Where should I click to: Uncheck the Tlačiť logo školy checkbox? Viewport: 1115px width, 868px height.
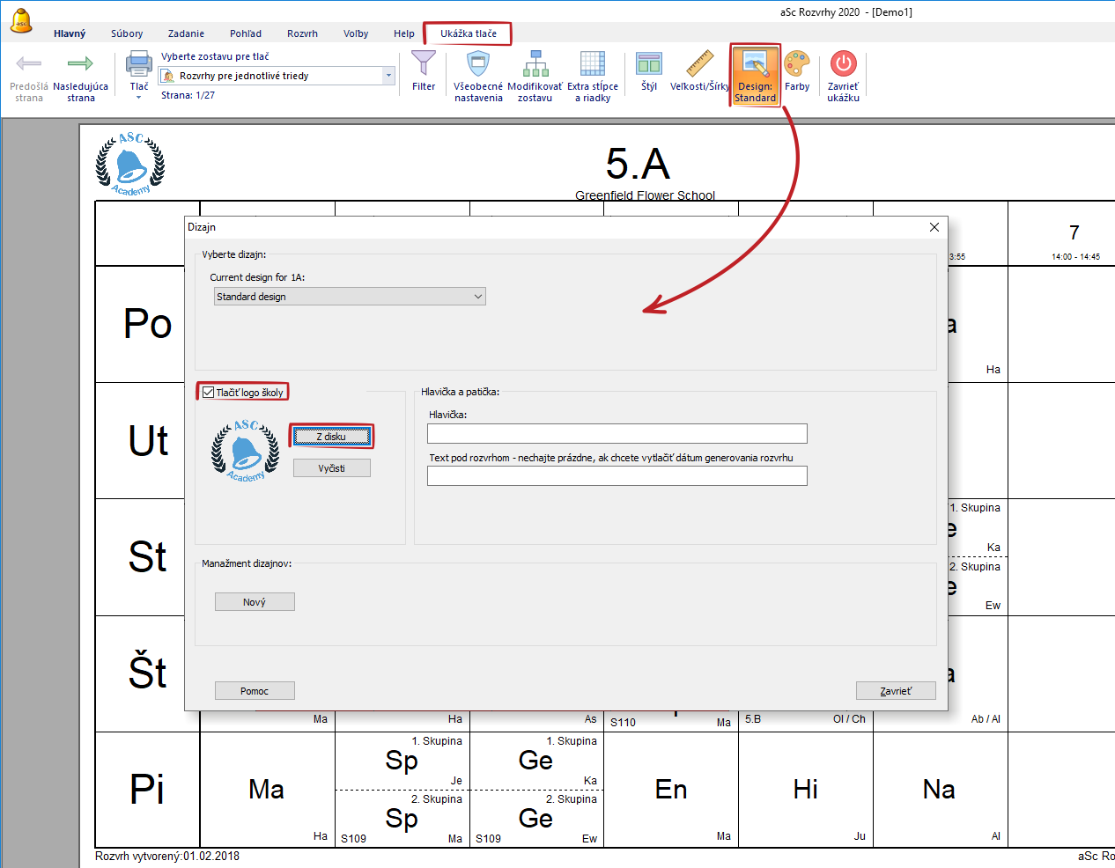209,393
